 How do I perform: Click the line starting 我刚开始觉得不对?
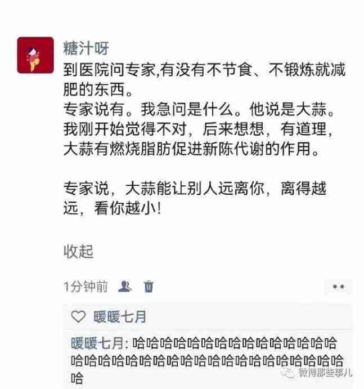click(x=198, y=129)
